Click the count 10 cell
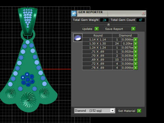The image size is (164, 123). point(117,60)
